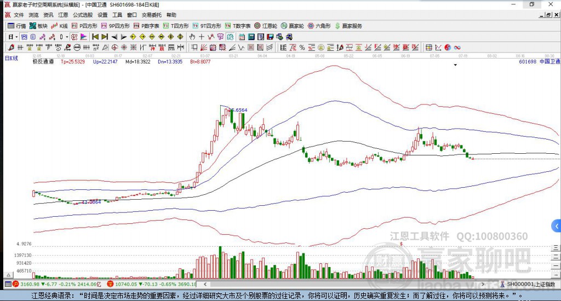The width and height of the screenshot is (561, 301).
Task: Click the 601698 中国卫通 stock label
Action: (x=539, y=61)
